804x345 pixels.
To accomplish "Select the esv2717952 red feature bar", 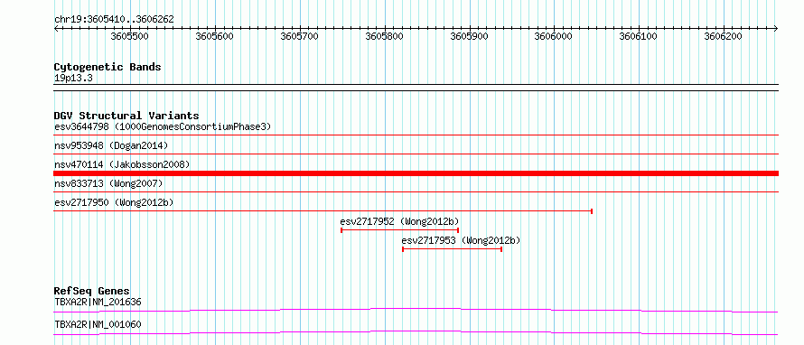I will coord(399,230).
